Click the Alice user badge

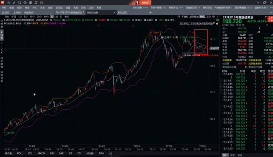[x=143, y=2]
